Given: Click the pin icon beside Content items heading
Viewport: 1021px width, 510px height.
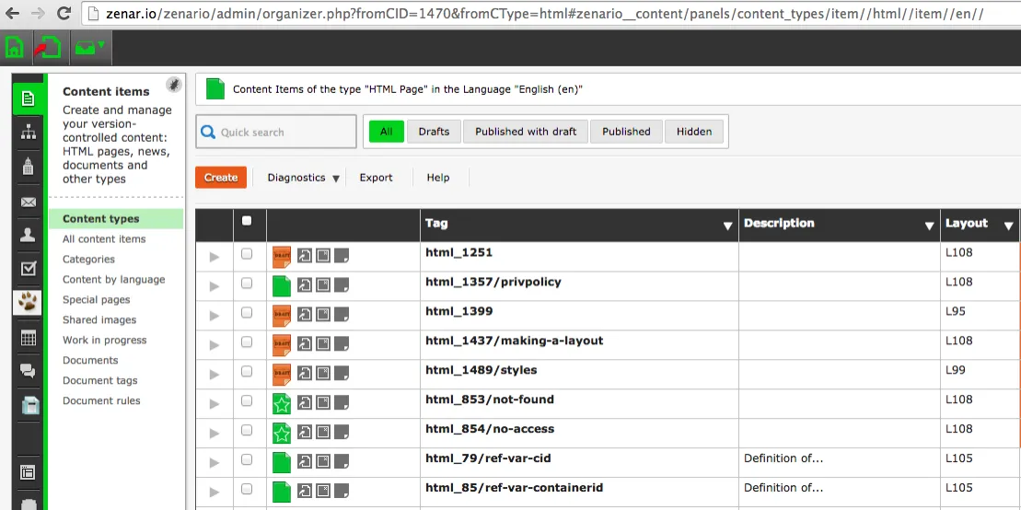Looking at the screenshot, I should (173, 84).
